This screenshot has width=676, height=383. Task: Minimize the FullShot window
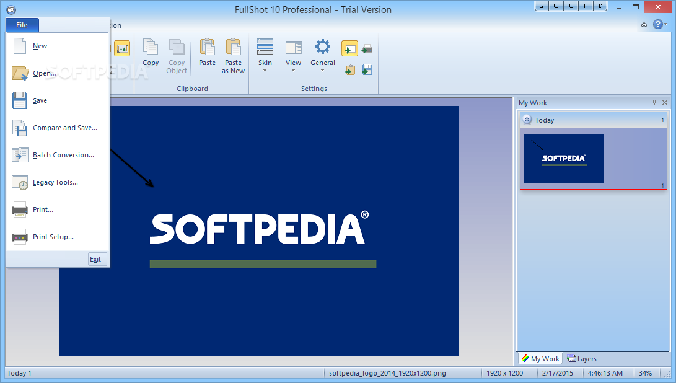pos(619,7)
